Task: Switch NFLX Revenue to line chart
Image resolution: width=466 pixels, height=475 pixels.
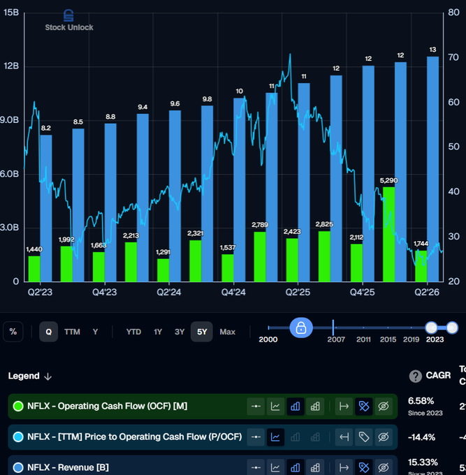Action: coord(275,467)
